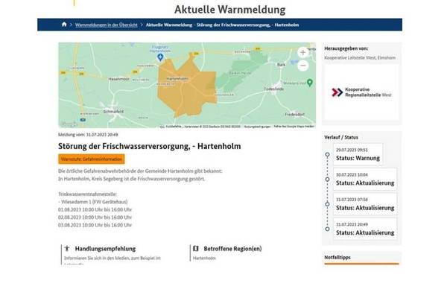Click the 'Aktuelle Warnmeldung' page heading

[x=229, y=9]
